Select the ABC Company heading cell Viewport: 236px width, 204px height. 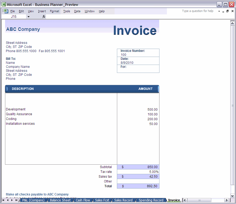click(23, 29)
